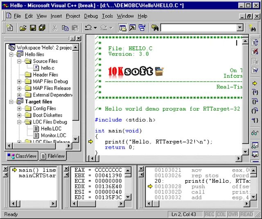Click the Save All icon
This screenshot has width=262, height=219.
click(42, 28)
